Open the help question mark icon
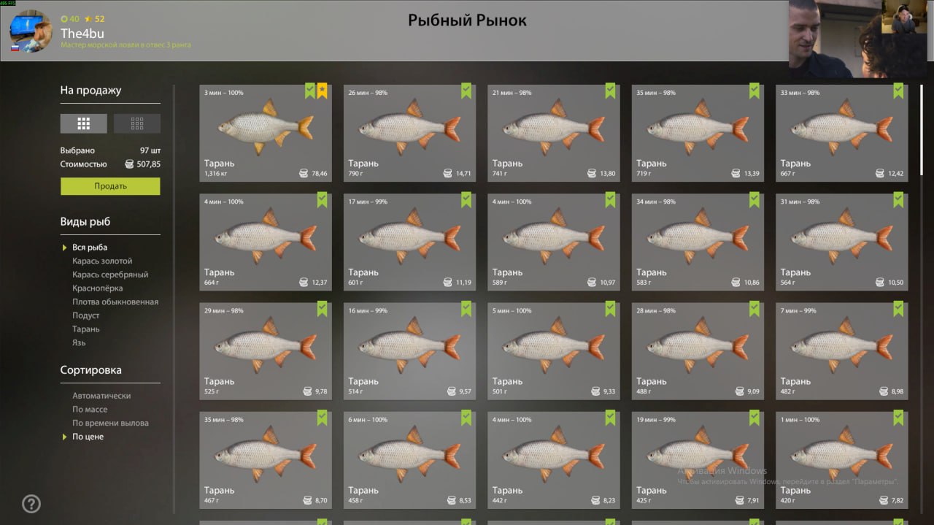This screenshot has width=934, height=525. [31, 504]
